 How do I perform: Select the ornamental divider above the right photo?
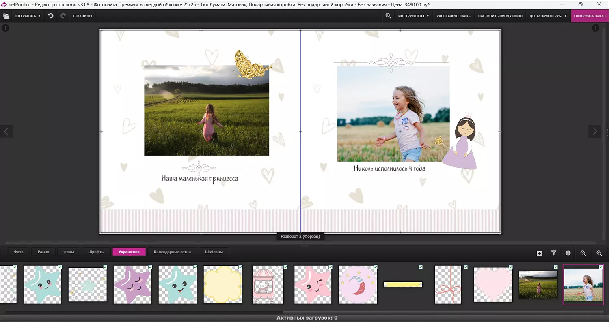coord(391,63)
